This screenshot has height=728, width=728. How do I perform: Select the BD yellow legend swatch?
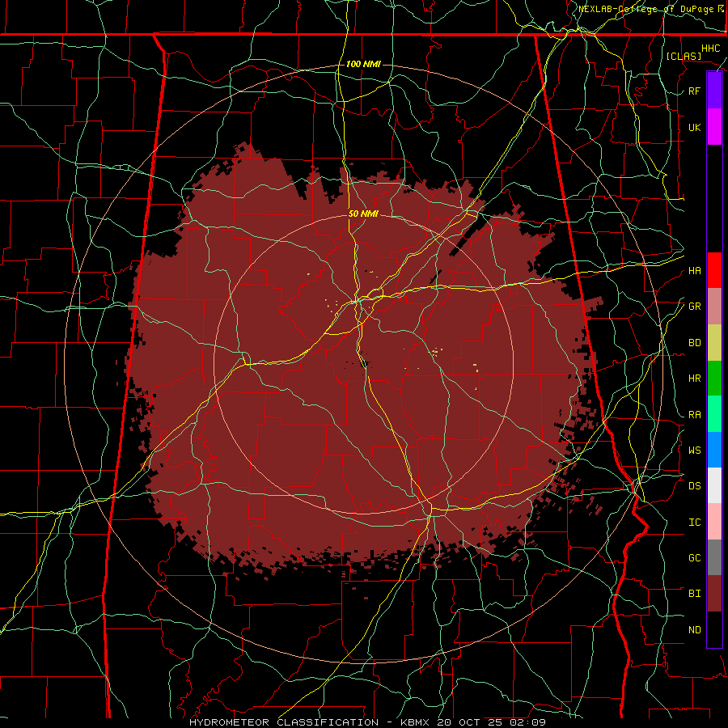tap(714, 342)
